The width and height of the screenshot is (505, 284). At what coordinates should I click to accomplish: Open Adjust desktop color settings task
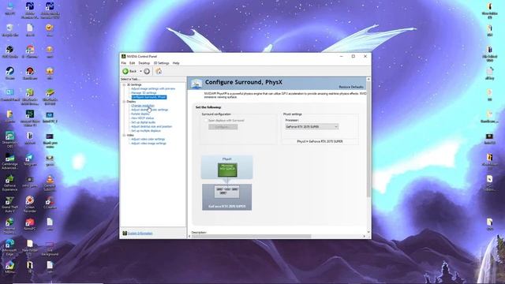pyautogui.click(x=149, y=110)
